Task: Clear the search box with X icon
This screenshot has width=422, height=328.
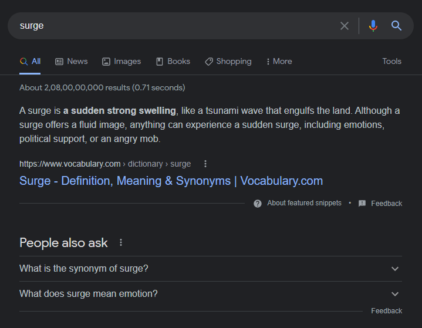Action: [345, 26]
